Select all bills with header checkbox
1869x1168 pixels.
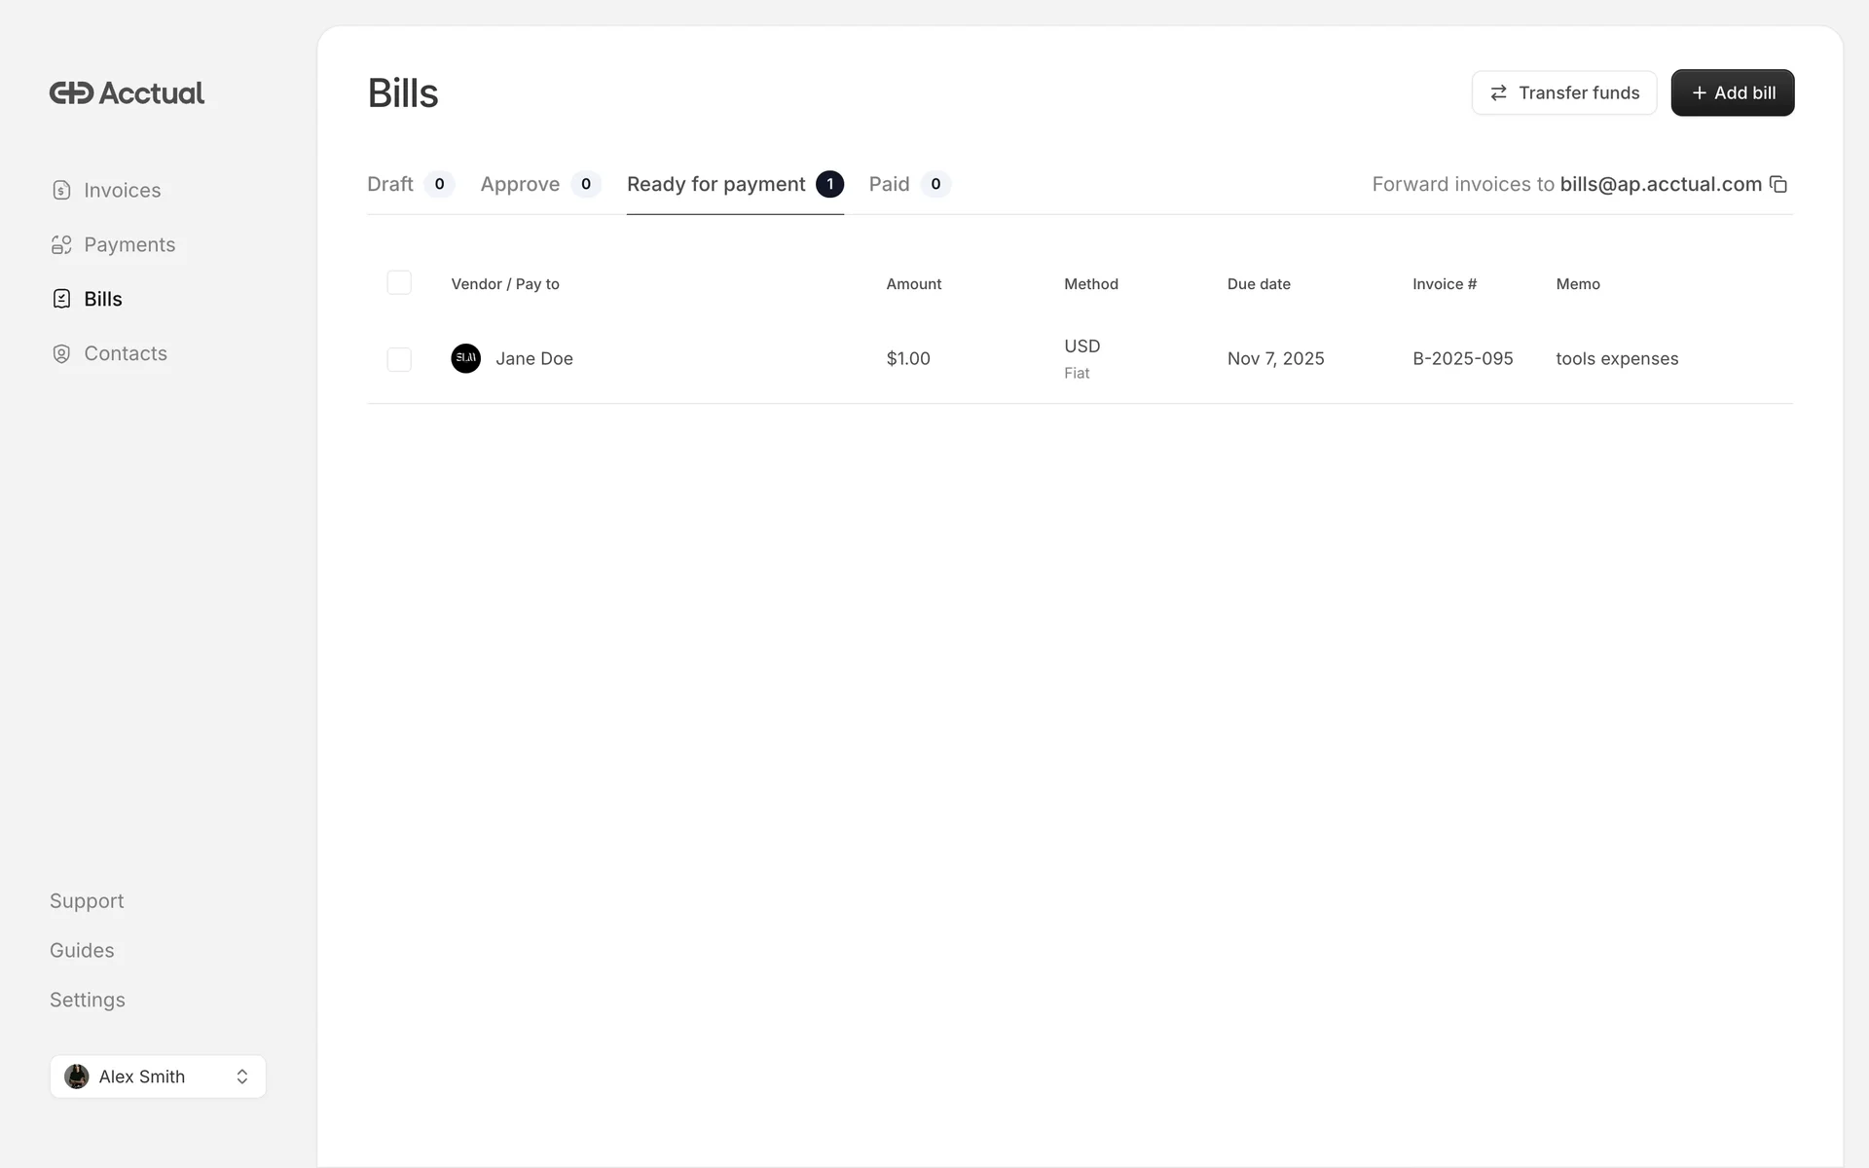point(399,282)
